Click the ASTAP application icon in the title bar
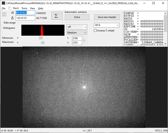 (x=3, y=3)
